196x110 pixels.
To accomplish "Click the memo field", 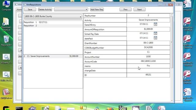I will (148, 66).
